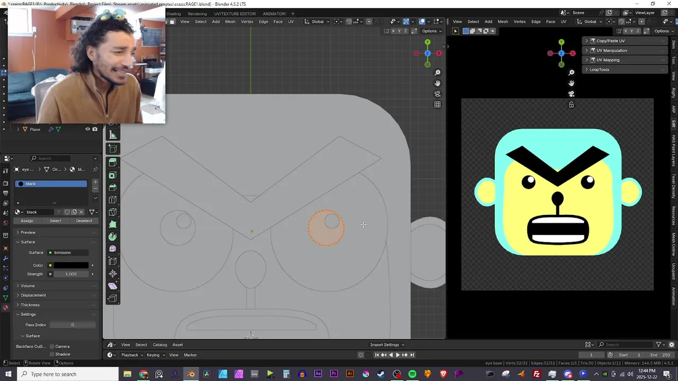Select the Loop Cut tool
The width and height of the screenshot is (678, 381).
point(112,199)
